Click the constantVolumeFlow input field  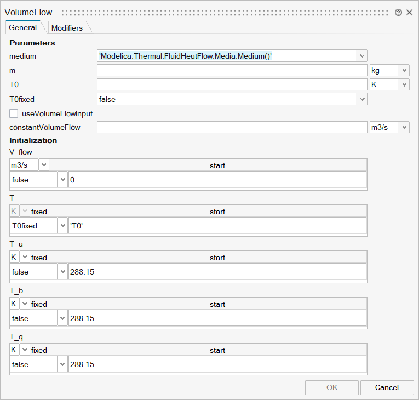click(x=231, y=128)
